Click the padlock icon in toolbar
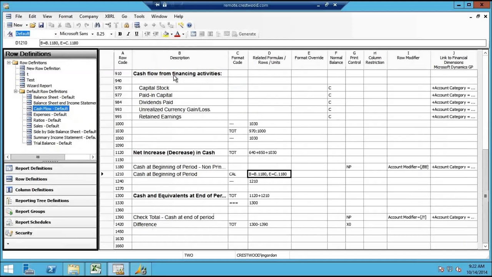 point(126,25)
